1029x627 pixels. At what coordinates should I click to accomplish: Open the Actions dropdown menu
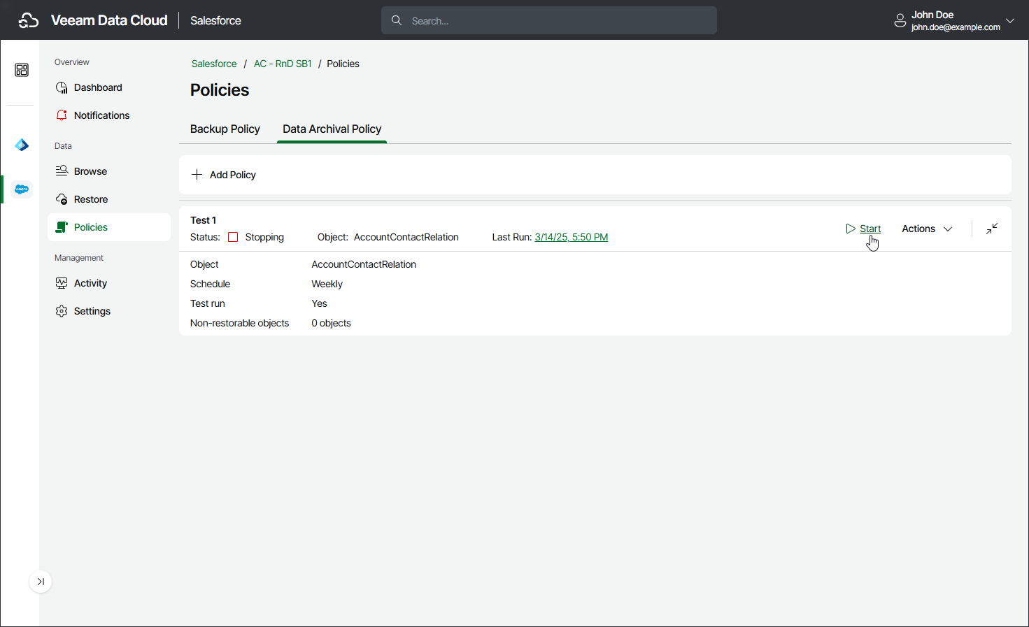(x=927, y=229)
